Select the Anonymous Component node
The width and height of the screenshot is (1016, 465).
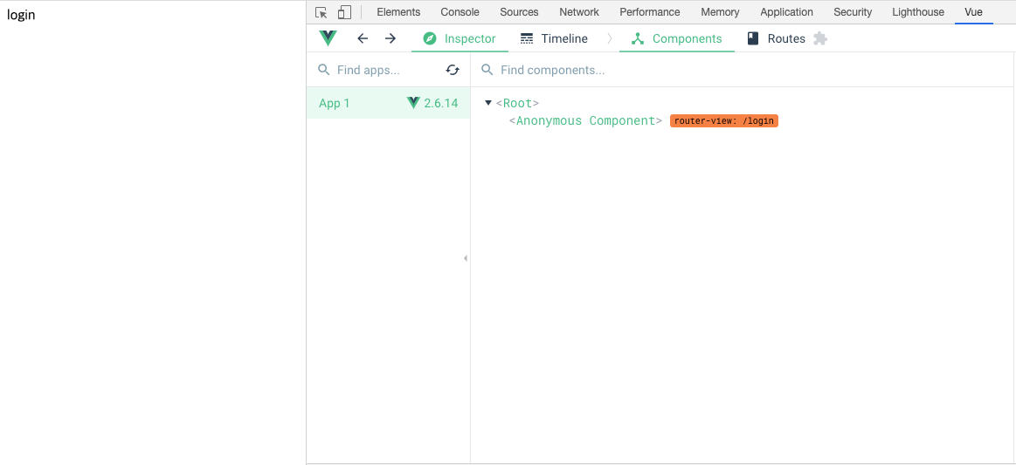coord(585,121)
